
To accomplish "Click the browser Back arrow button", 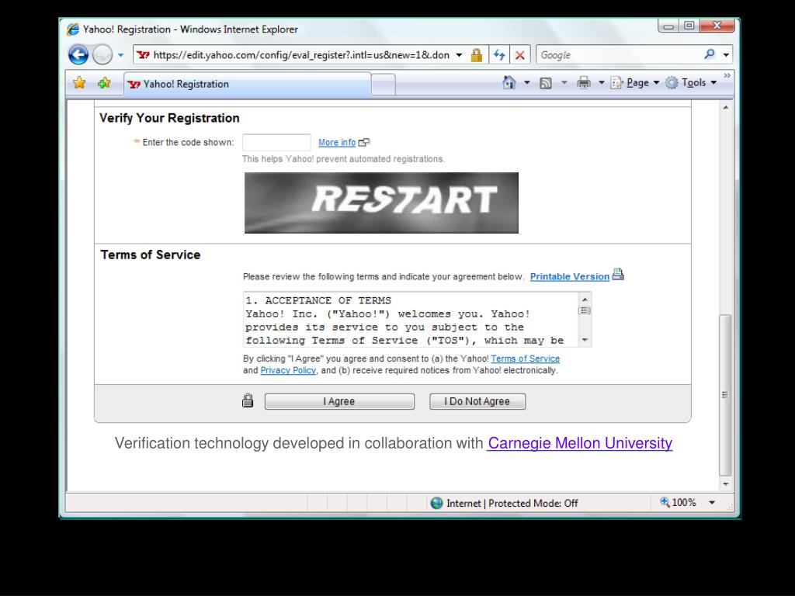I will pyautogui.click(x=78, y=55).
